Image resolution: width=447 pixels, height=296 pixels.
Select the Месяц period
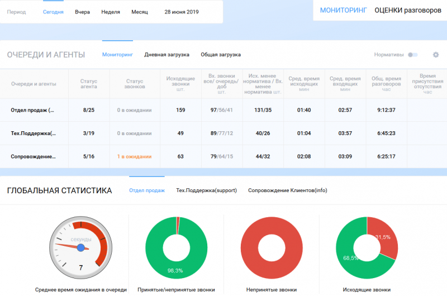tap(140, 12)
